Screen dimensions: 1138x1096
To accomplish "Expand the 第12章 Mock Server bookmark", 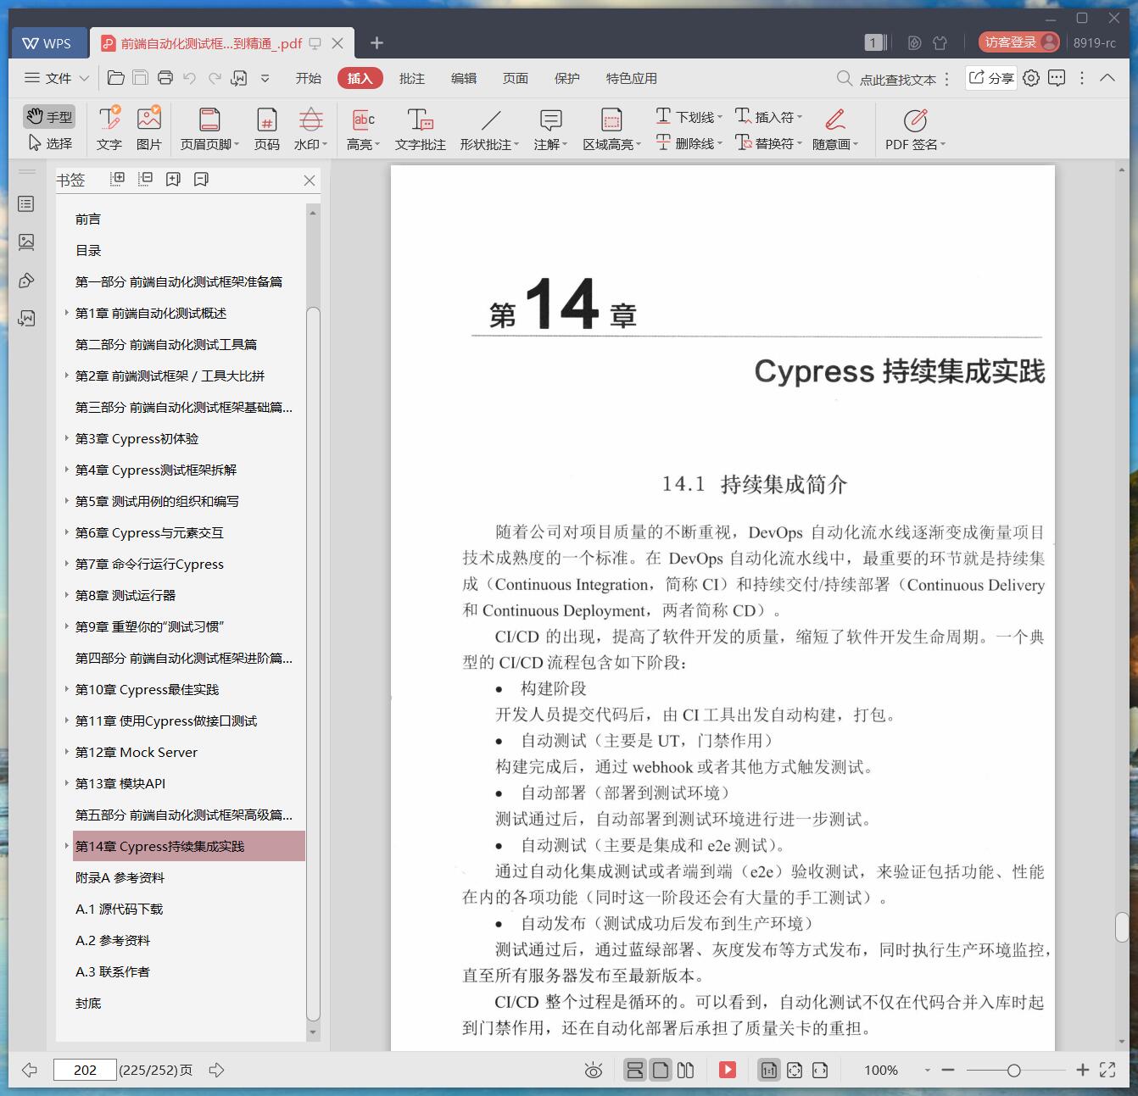I will coord(67,752).
